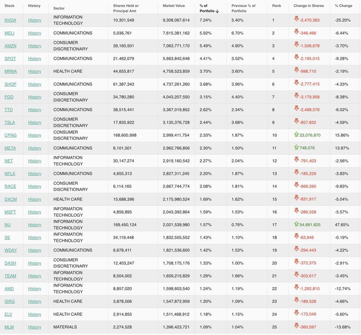This screenshot has width=361, height=335.
Task: Sort table by the Market Value header
Action: 173,6
